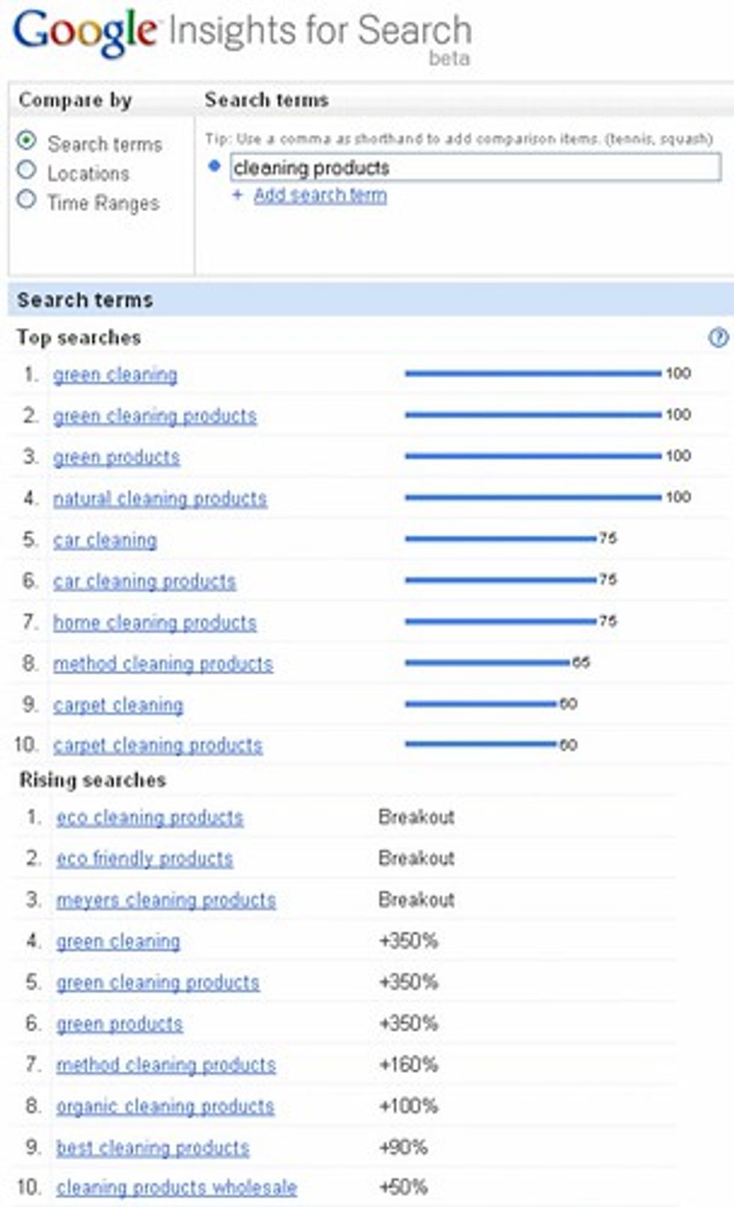This screenshot has width=734, height=1207.
Task: Click the Google logo
Action: (x=82, y=30)
